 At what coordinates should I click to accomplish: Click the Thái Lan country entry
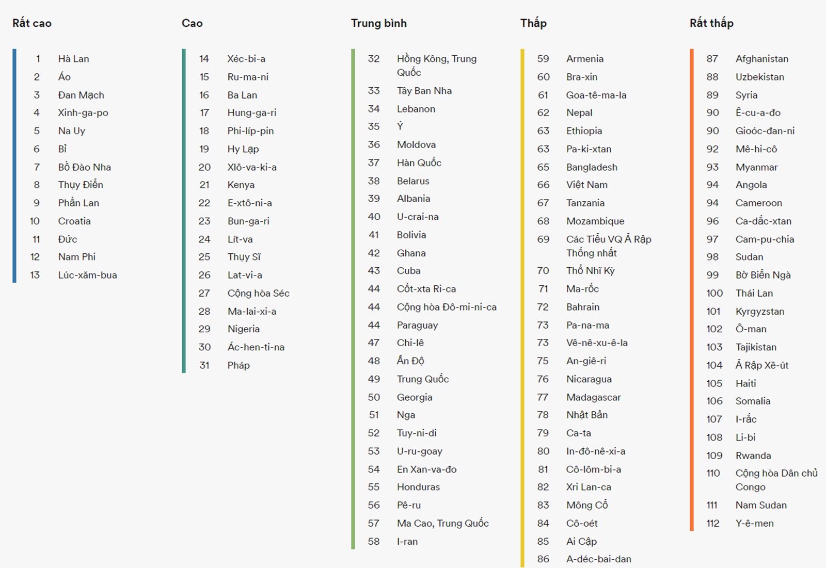click(x=754, y=293)
